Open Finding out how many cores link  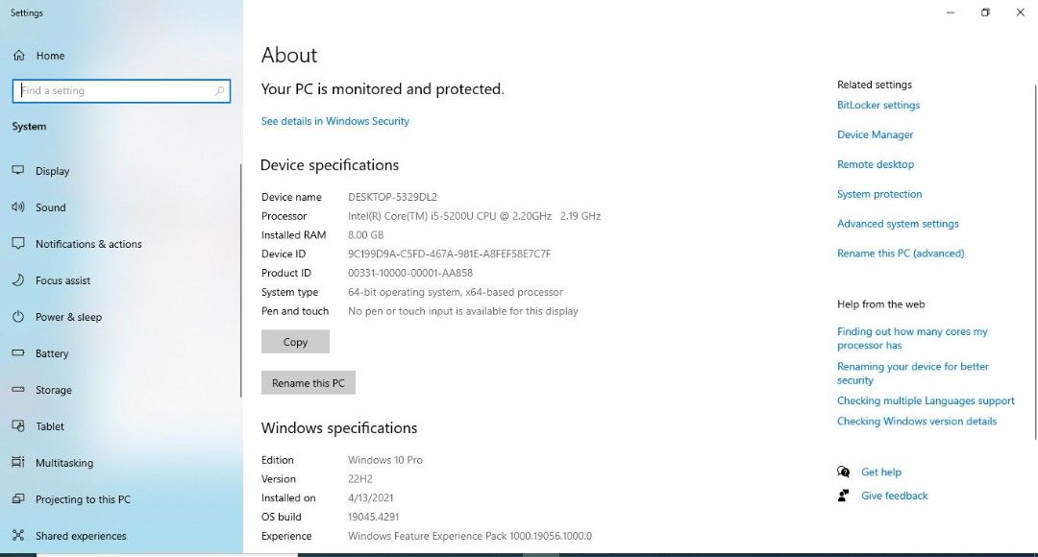pos(912,338)
